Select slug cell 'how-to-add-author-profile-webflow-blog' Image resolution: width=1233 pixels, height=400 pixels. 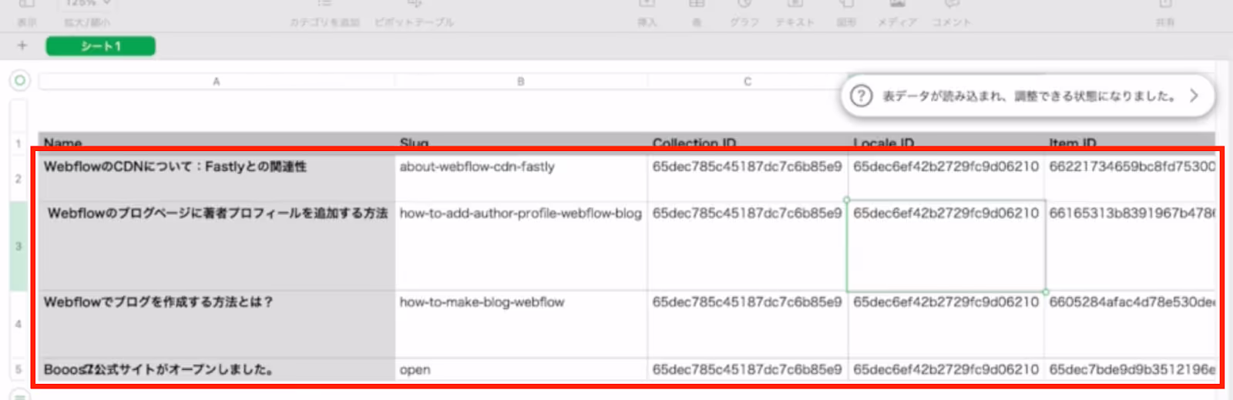tap(521, 246)
